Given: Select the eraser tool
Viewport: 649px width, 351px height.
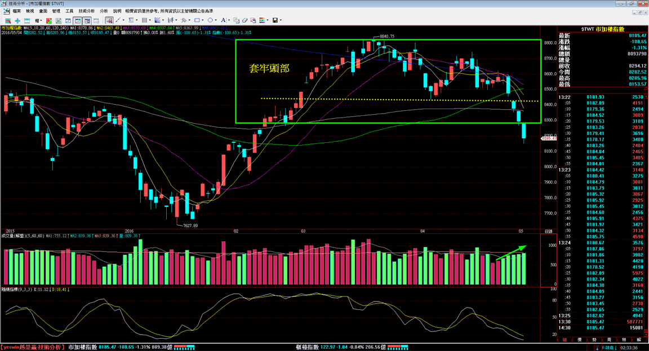Looking at the screenshot, I should point(245,20).
